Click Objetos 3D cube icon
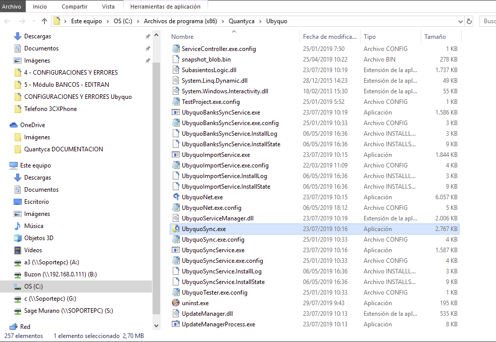The height and width of the screenshot is (342, 496). pos(18,238)
